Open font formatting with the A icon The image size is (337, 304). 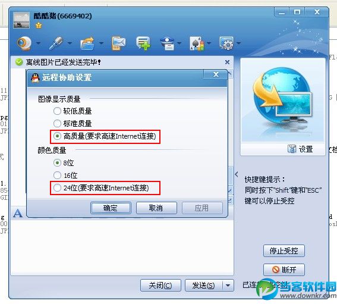18,213
